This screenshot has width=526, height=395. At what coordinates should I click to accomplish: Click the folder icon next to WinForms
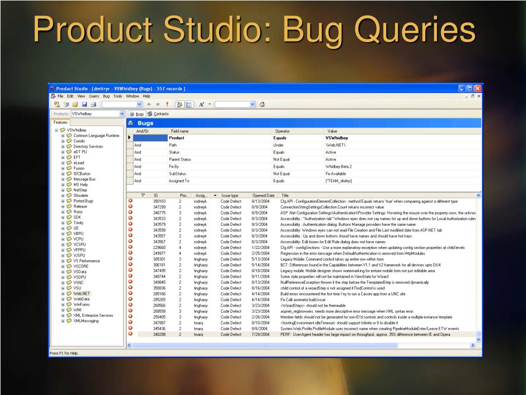(69, 304)
